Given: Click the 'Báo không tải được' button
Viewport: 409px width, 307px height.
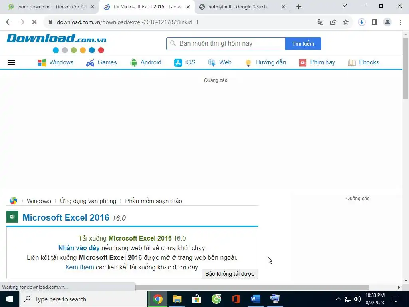Looking at the screenshot, I should point(230,274).
